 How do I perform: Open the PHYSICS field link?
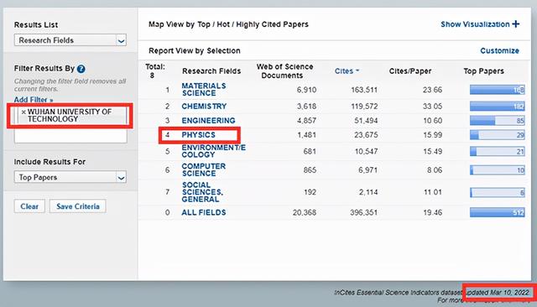point(198,135)
